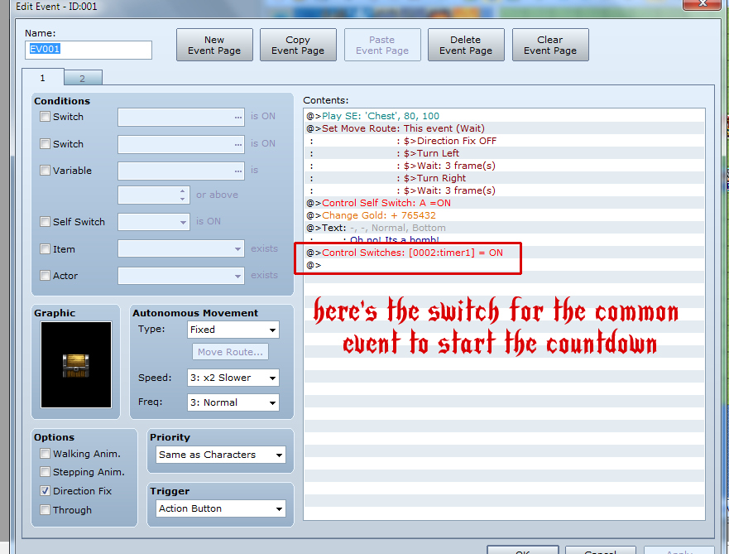Open the first Switch condition selector ellipsis
This screenshot has width=729, height=554.
click(x=238, y=117)
